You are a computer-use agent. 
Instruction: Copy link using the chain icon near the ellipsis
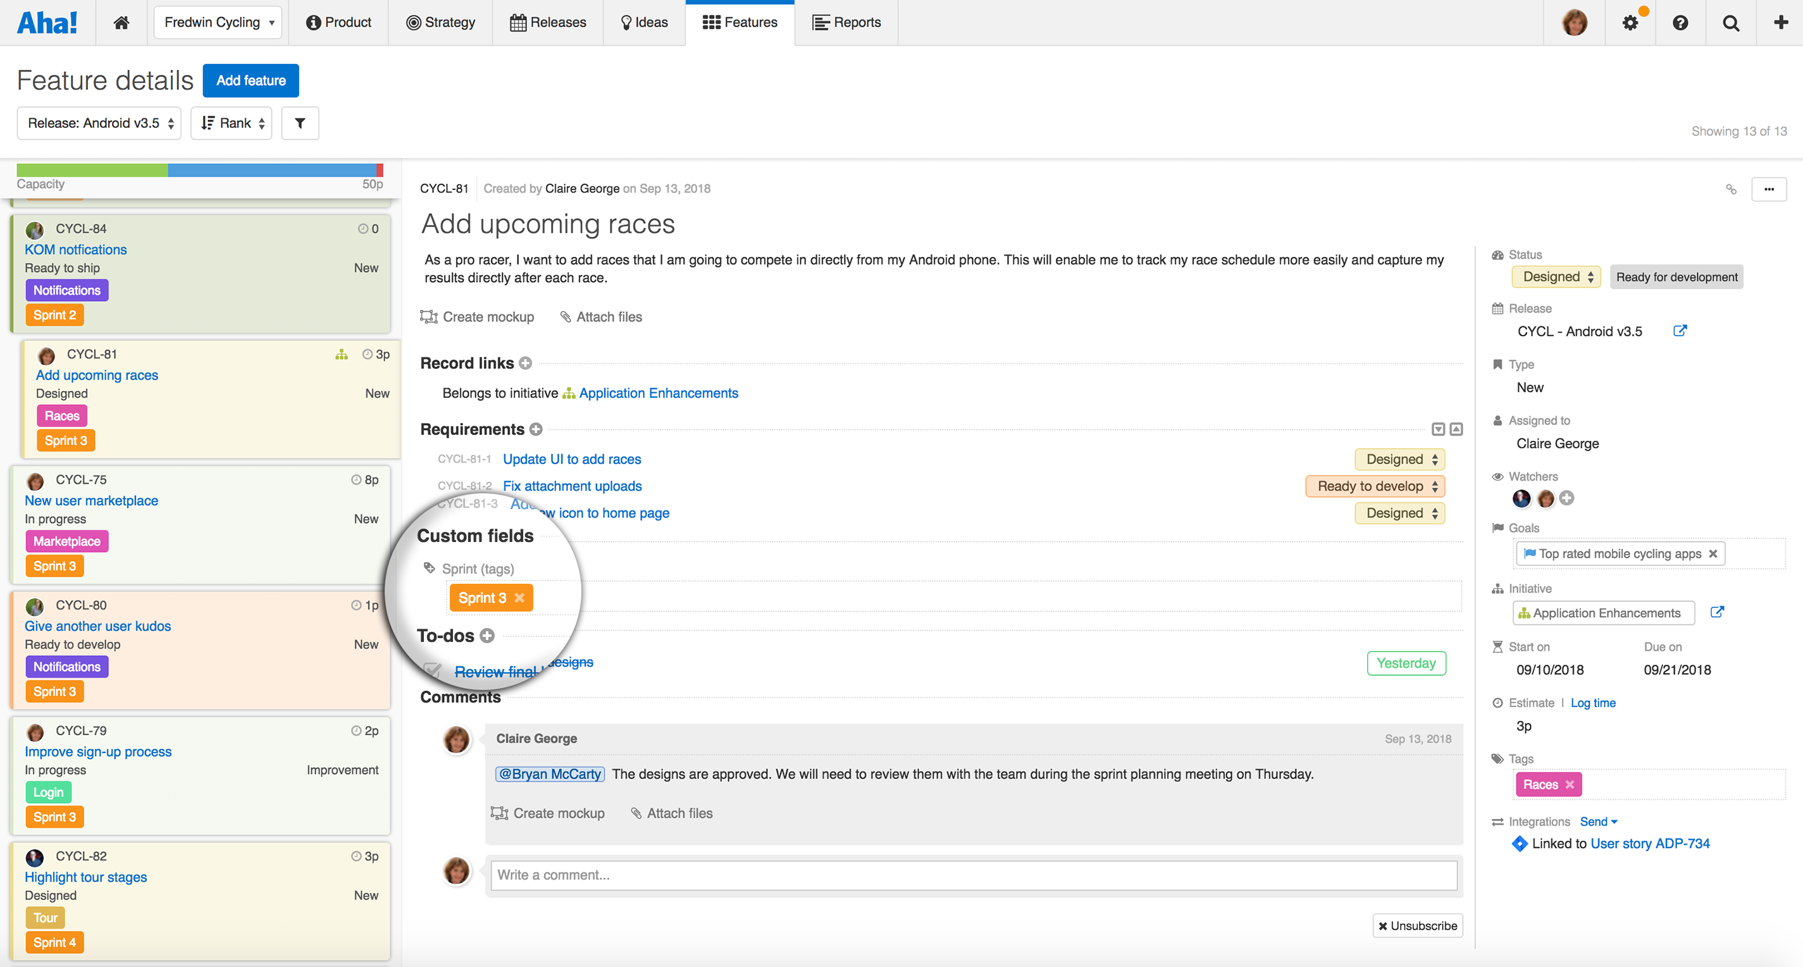pos(1731,189)
